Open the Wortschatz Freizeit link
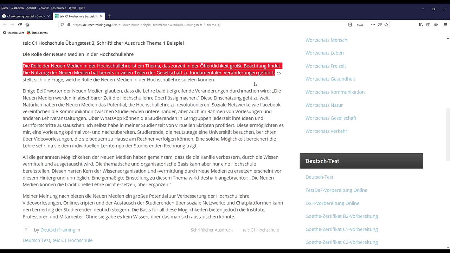The image size is (450, 253). pos(326,66)
